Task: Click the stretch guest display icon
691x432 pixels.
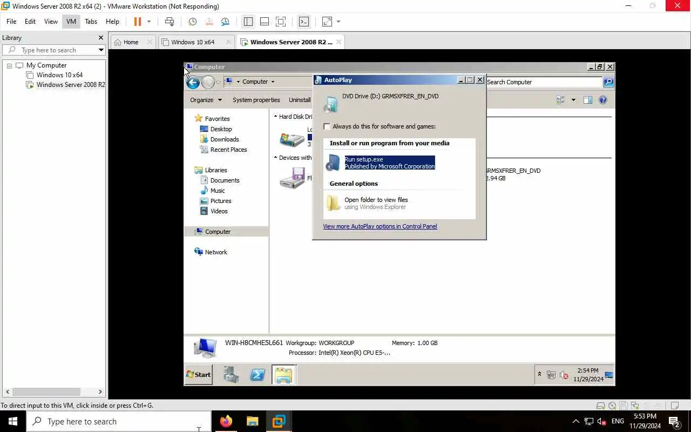Action: 327,22
